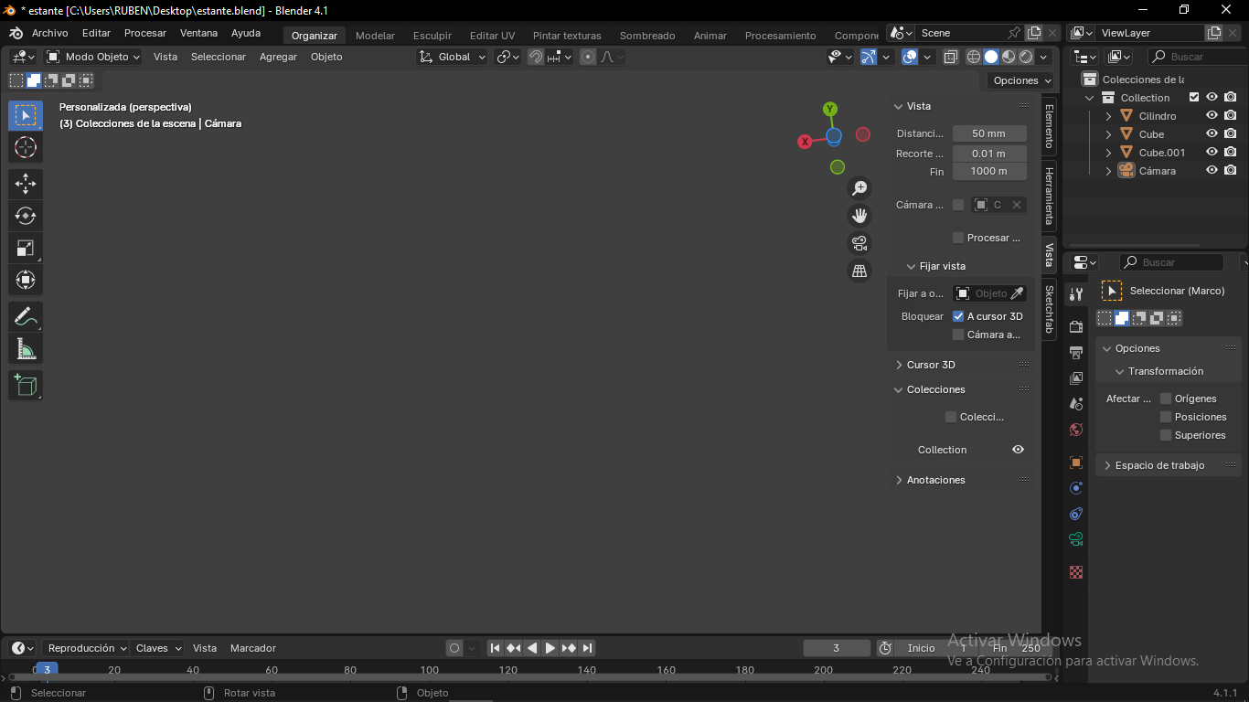Viewport: 1249px width, 702px height.
Task: Click the current frame number field
Action: coord(837,648)
